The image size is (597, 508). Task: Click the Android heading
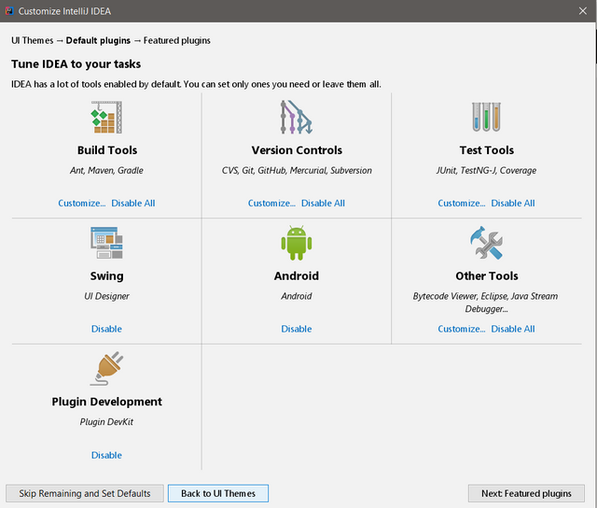coord(297,275)
